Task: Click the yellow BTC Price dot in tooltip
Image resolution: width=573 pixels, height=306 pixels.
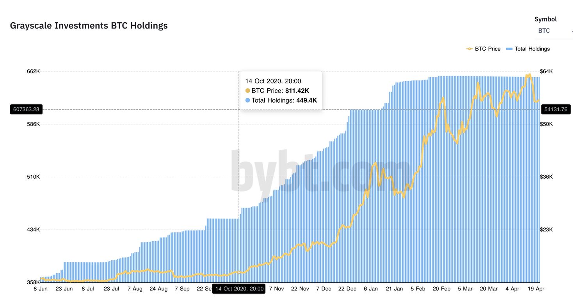Action: click(x=247, y=91)
